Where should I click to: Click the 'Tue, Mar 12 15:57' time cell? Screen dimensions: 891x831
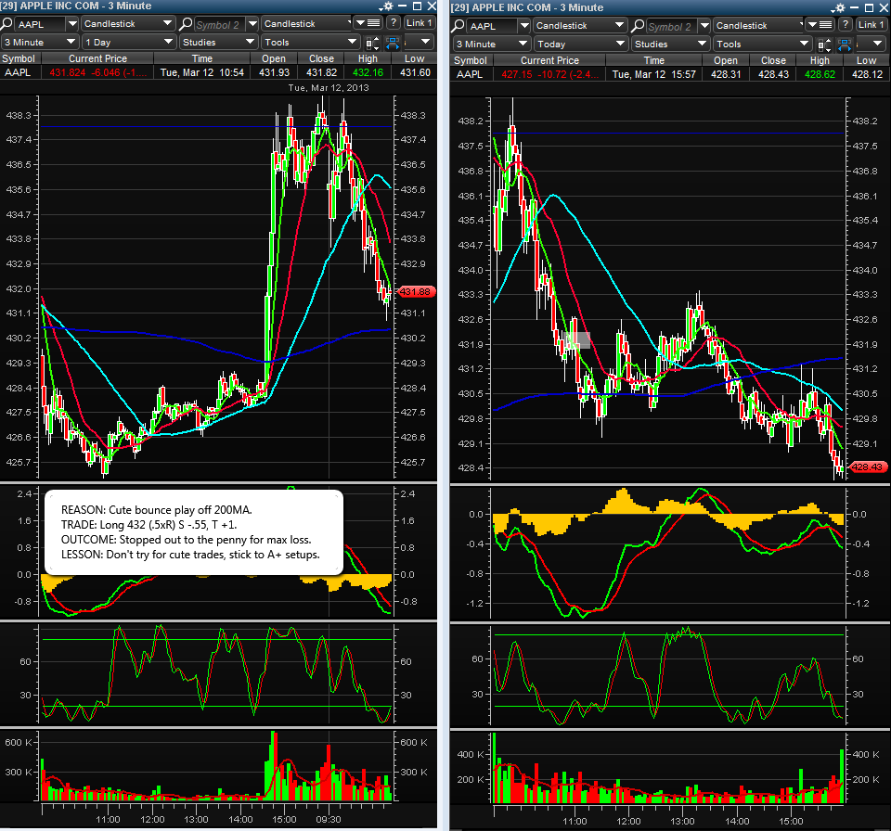(x=653, y=74)
